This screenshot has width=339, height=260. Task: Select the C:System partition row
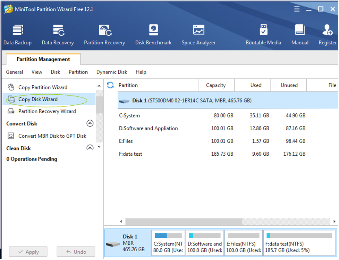pyautogui.click(x=228, y=115)
